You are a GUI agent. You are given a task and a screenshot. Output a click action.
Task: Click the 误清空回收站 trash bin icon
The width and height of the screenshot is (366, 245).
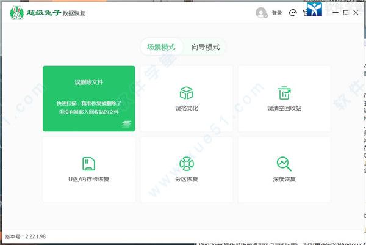pos(284,93)
